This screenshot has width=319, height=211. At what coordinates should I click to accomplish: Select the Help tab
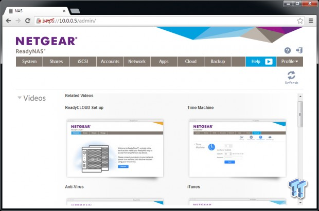tap(261, 62)
